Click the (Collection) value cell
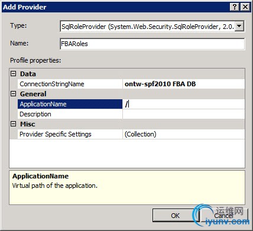Viewport: 253px width, 231px height. click(x=184, y=134)
